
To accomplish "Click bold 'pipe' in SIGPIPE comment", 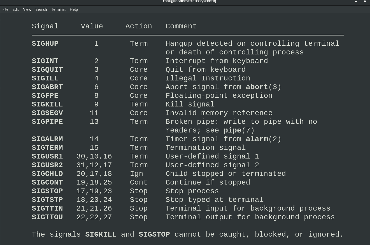I will pyautogui.click(x=232, y=131).
